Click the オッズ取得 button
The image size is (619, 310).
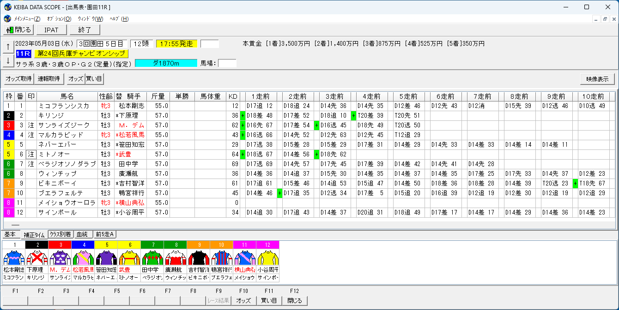pyautogui.click(x=18, y=79)
